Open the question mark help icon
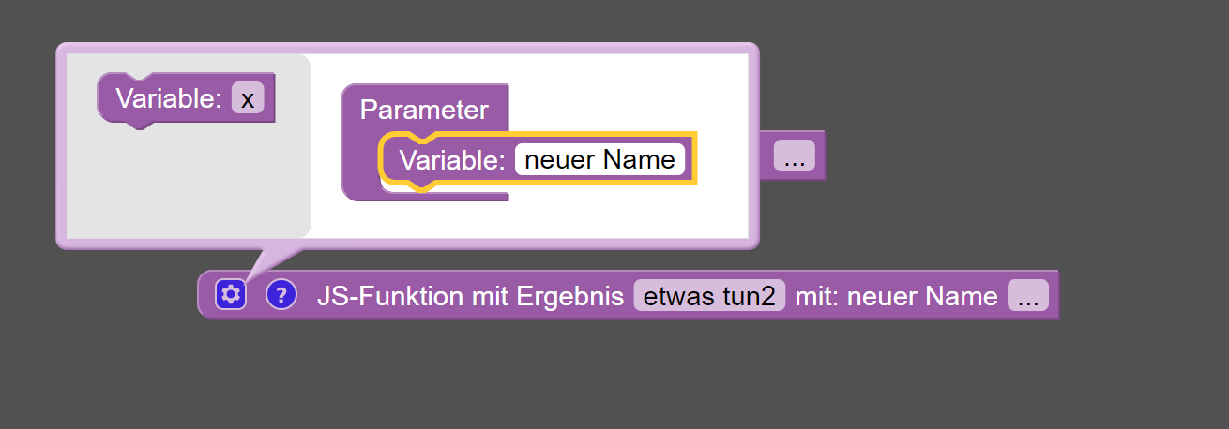1229x429 pixels. pyautogui.click(x=281, y=295)
